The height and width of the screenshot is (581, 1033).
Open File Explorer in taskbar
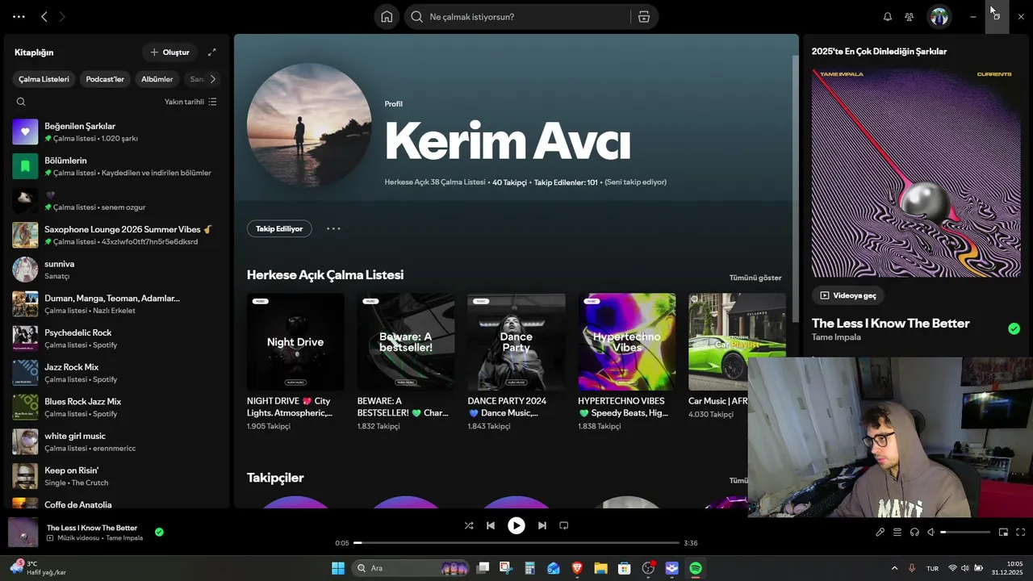pyautogui.click(x=600, y=568)
